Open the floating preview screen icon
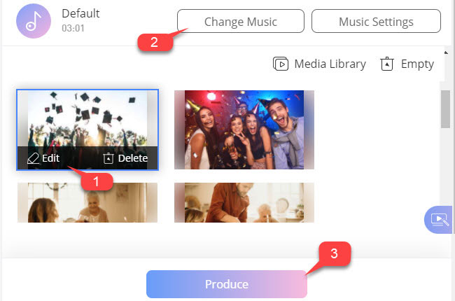This screenshot has height=301, width=455. [440, 220]
